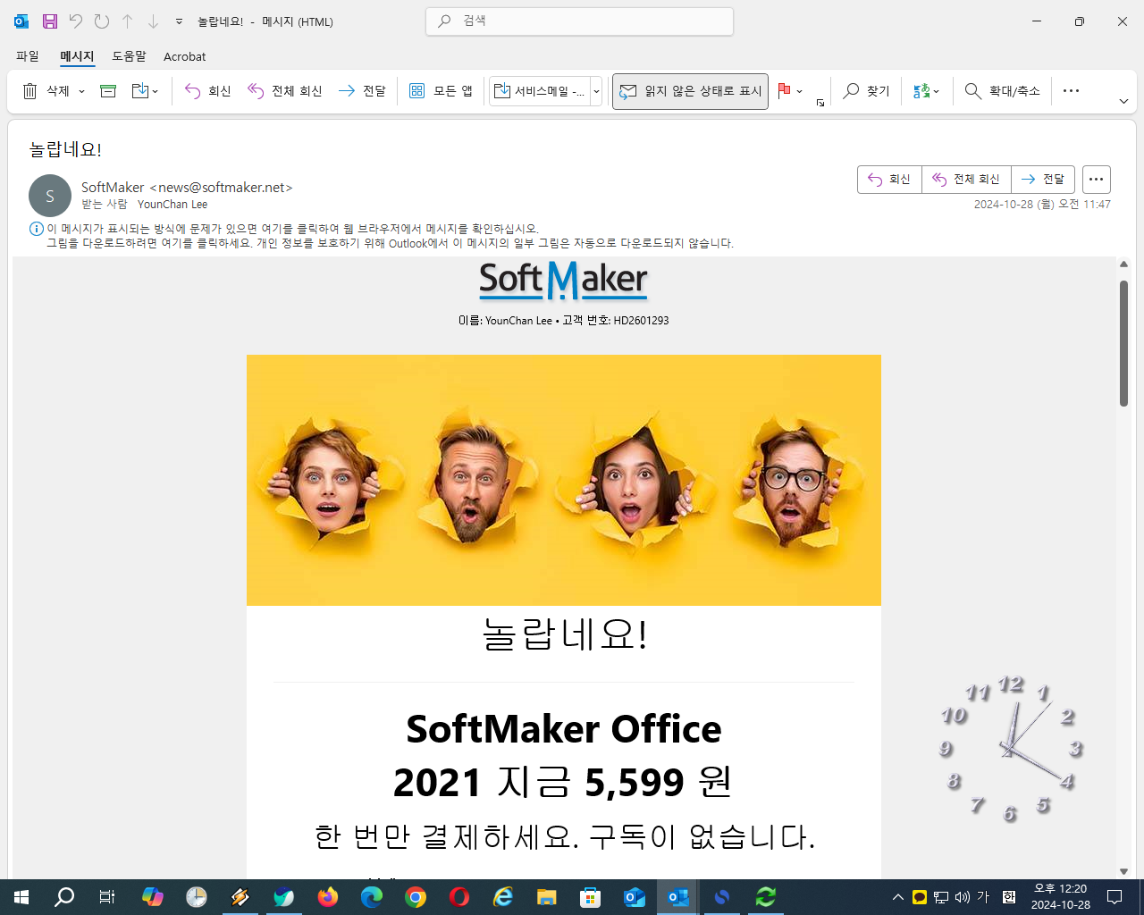The width and height of the screenshot is (1144, 915).
Task: Select the Message (메시지) tab
Action: (77, 56)
